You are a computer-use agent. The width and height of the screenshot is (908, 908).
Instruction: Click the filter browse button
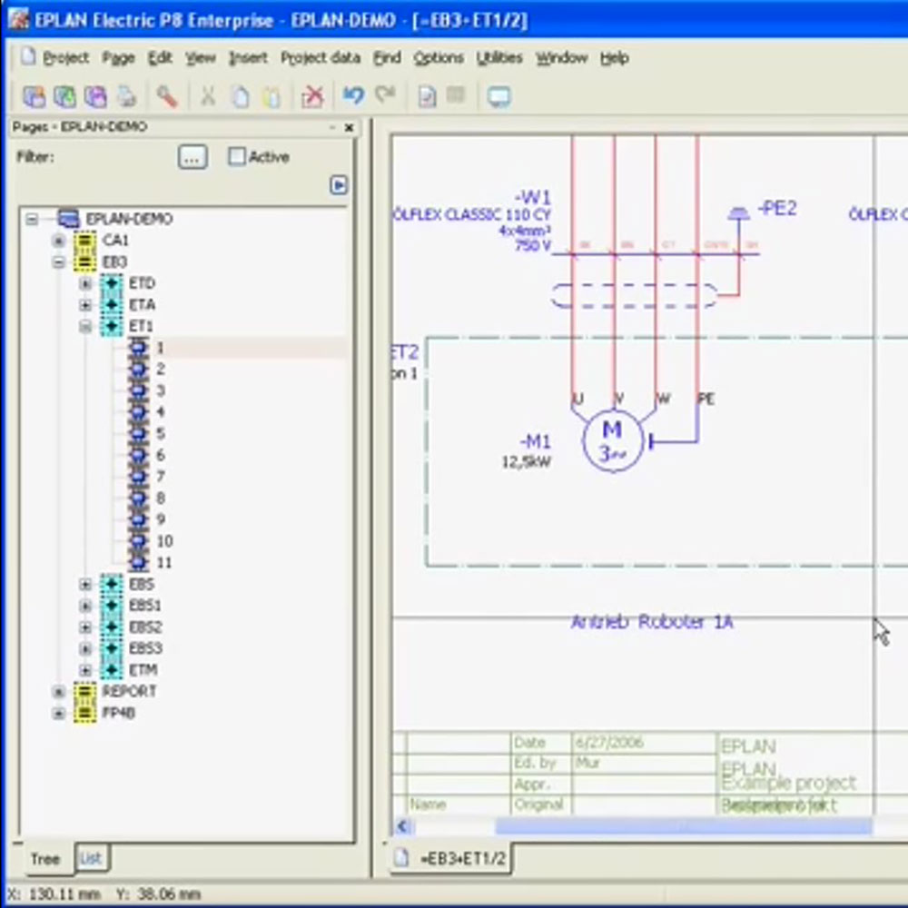pos(192,157)
